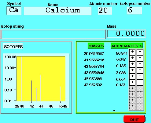Viewport: 151px width, 123px height.
Task: Click the isotope bar at mass 43
Action: 36,94
